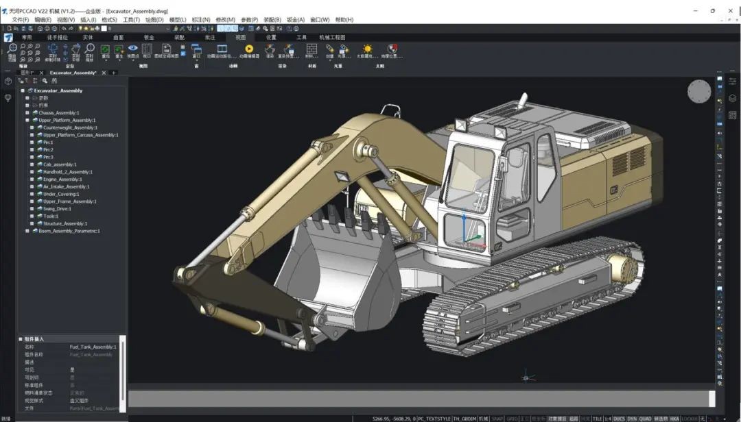Click the render teapot icon
Viewport: 741px width, 422px height.
coord(270,49)
